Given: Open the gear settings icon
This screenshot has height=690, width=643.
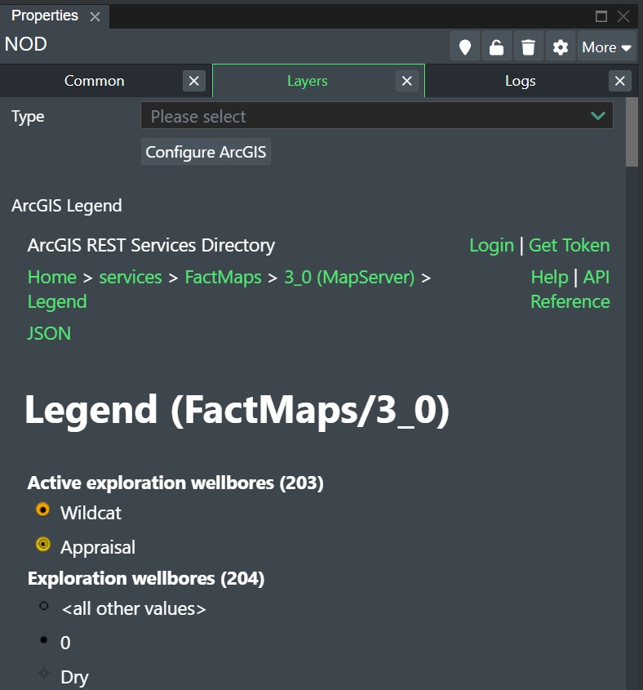Looking at the screenshot, I should 561,47.
